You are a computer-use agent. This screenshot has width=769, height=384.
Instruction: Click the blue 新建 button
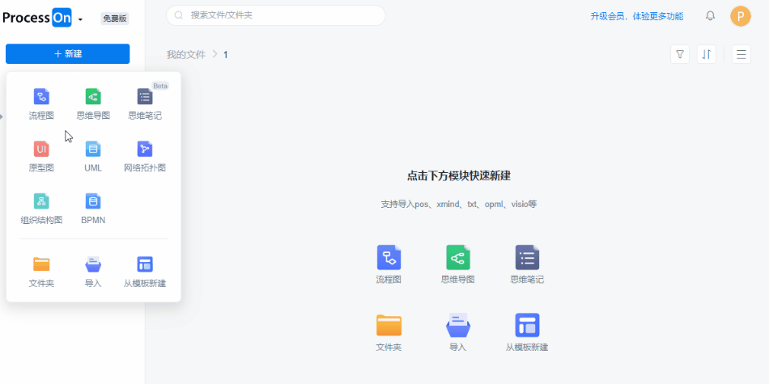point(68,54)
